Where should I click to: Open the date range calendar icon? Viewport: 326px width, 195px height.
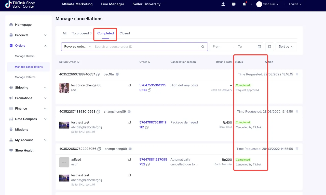tap(259, 47)
